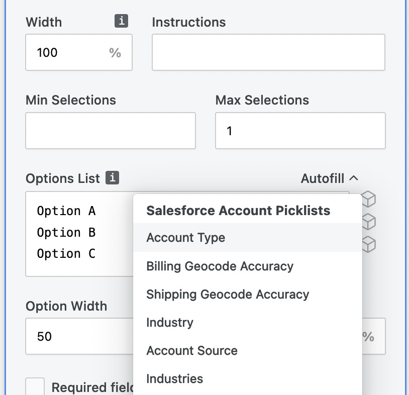Click the "Instructions" label
The height and width of the screenshot is (395, 409).
coord(189,22)
